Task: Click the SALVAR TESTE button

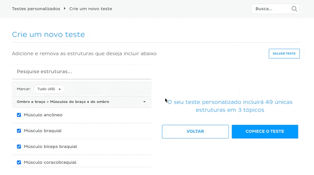Action: [x=284, y=54]
